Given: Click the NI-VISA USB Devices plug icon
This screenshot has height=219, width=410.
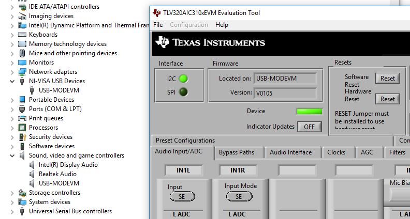Looking at the screenshot, I should [x=22, y=81].
